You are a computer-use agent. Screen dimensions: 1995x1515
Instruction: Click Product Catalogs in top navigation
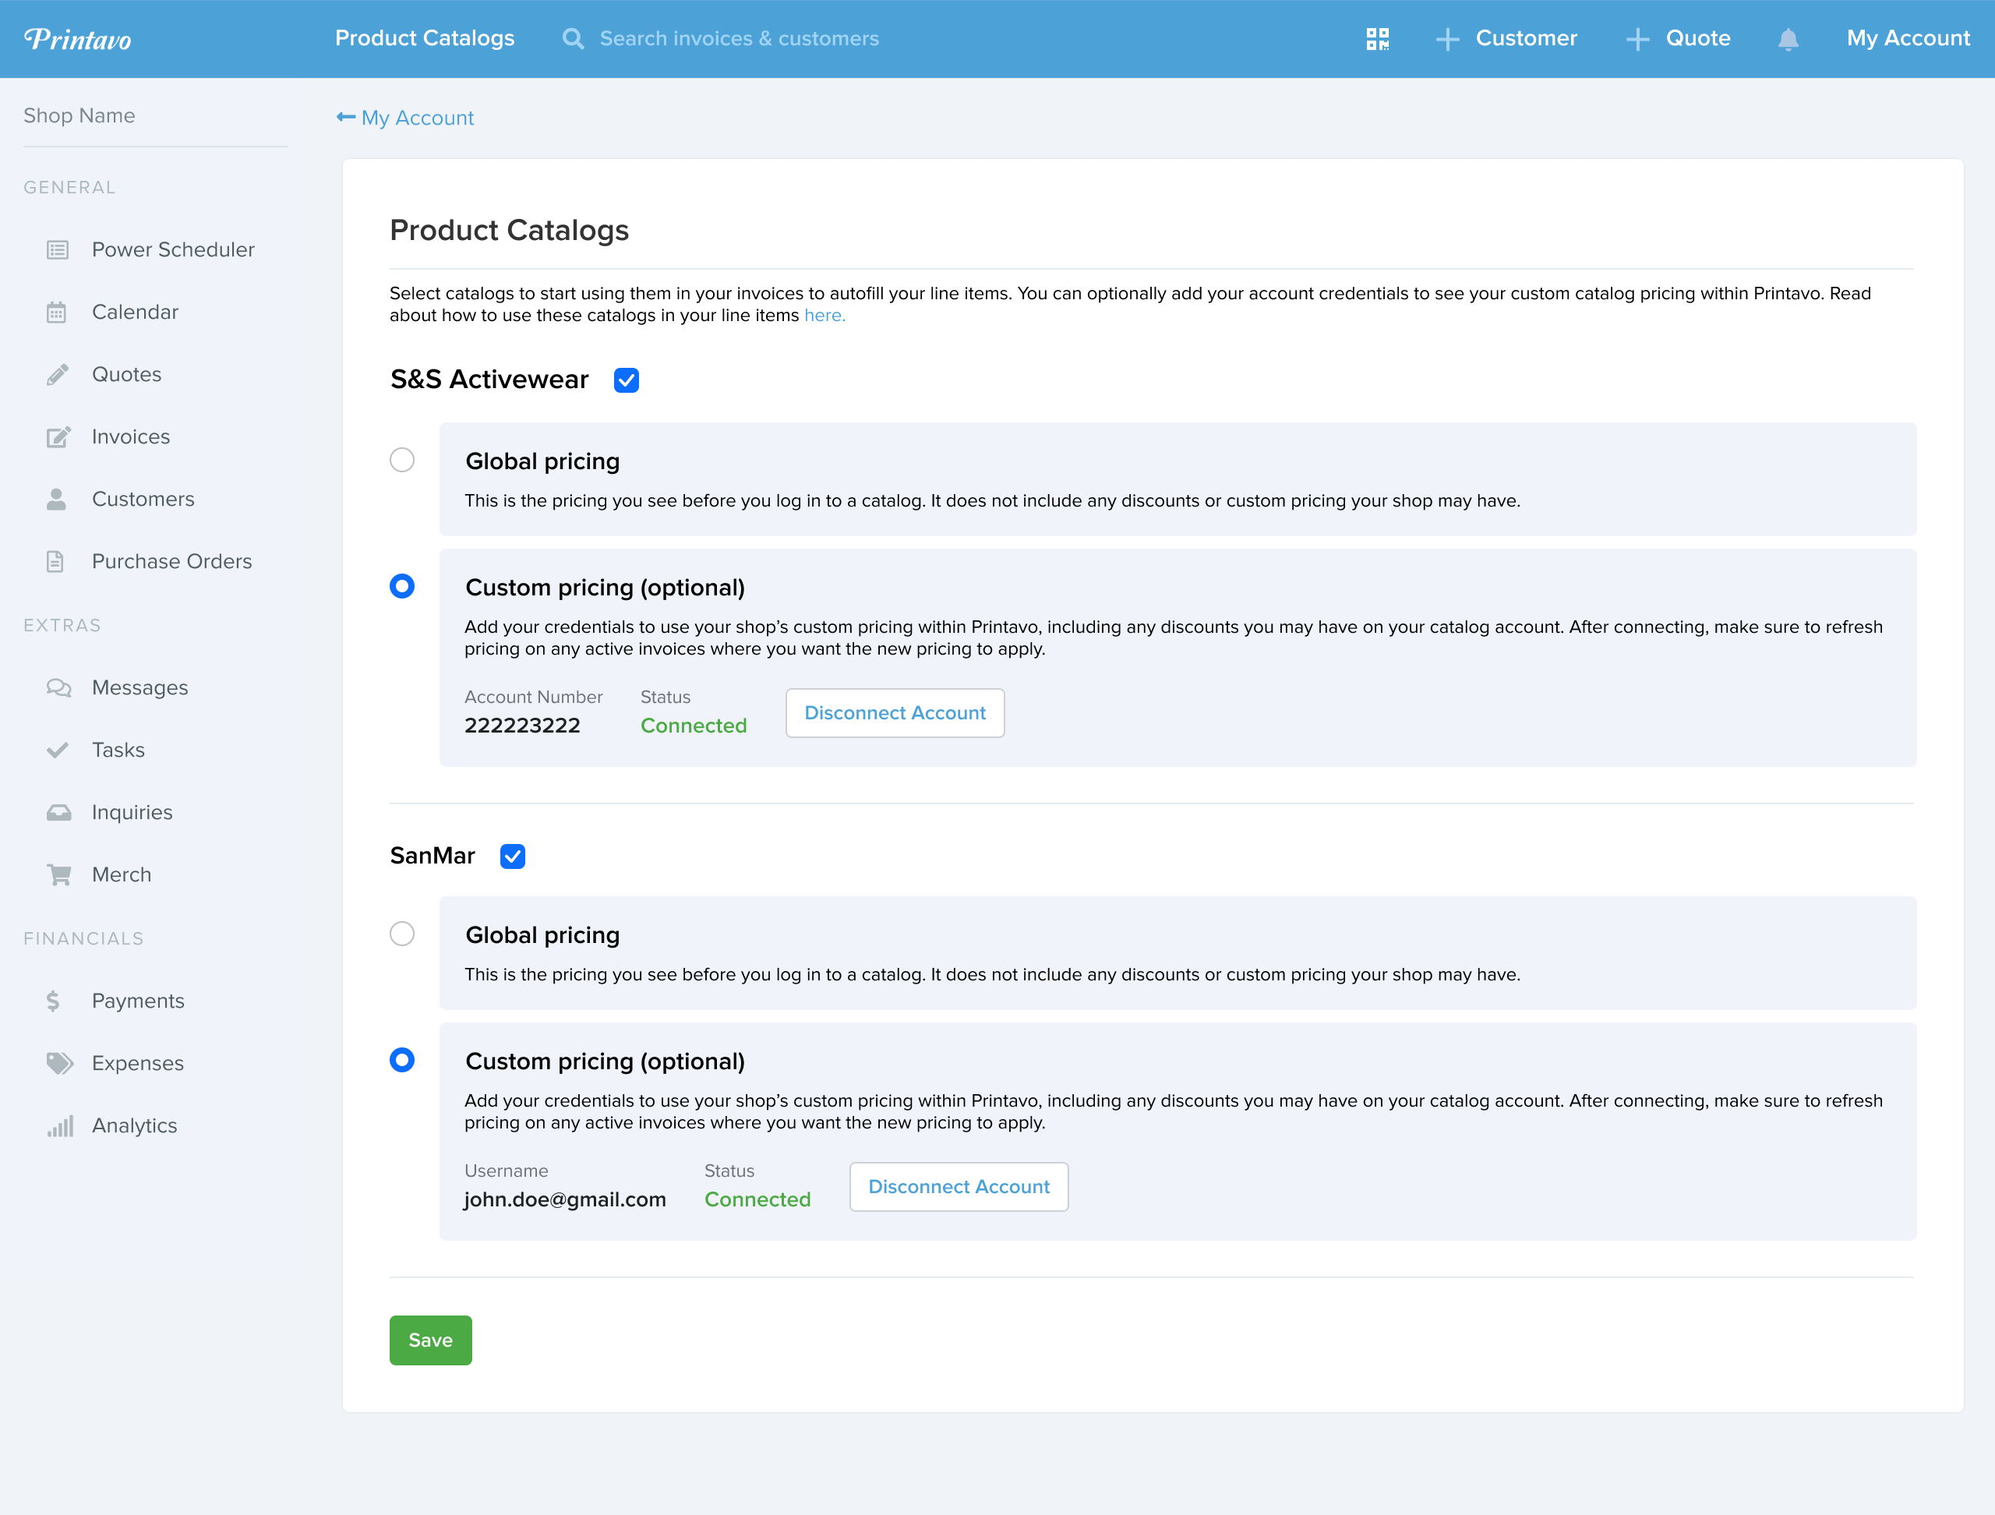(425, 38)
